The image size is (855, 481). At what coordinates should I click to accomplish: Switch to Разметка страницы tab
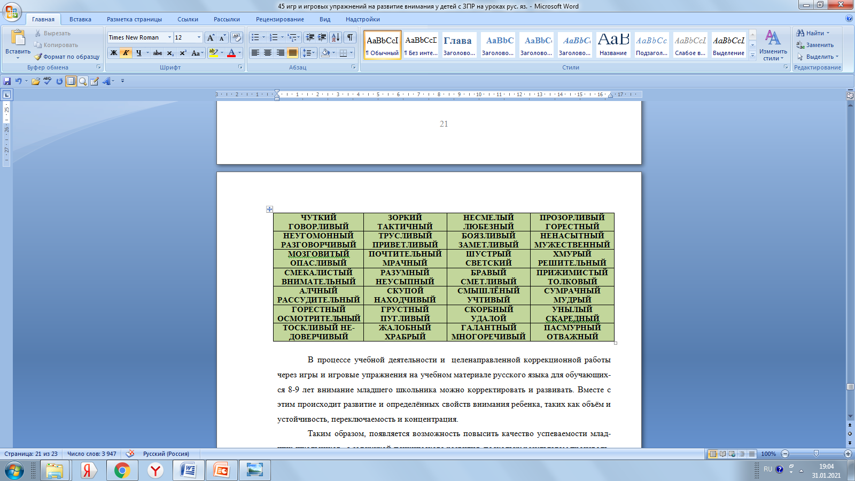tap(134, 19)
